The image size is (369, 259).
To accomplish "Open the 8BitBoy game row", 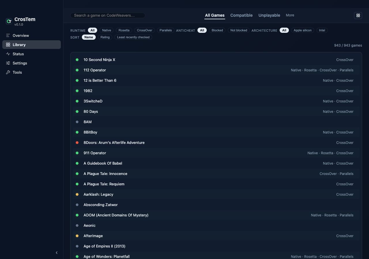I will point(216,132).
